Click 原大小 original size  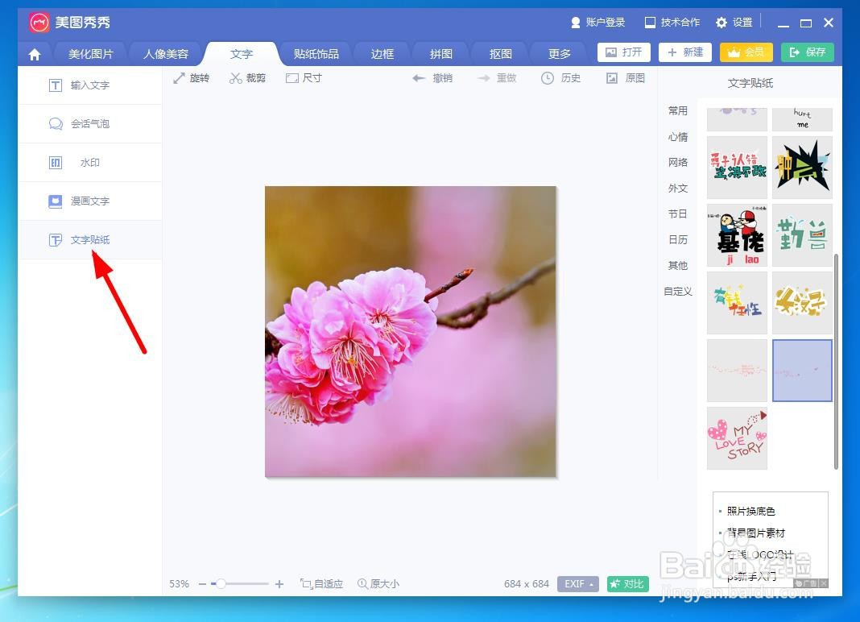(x=378, y=584)
